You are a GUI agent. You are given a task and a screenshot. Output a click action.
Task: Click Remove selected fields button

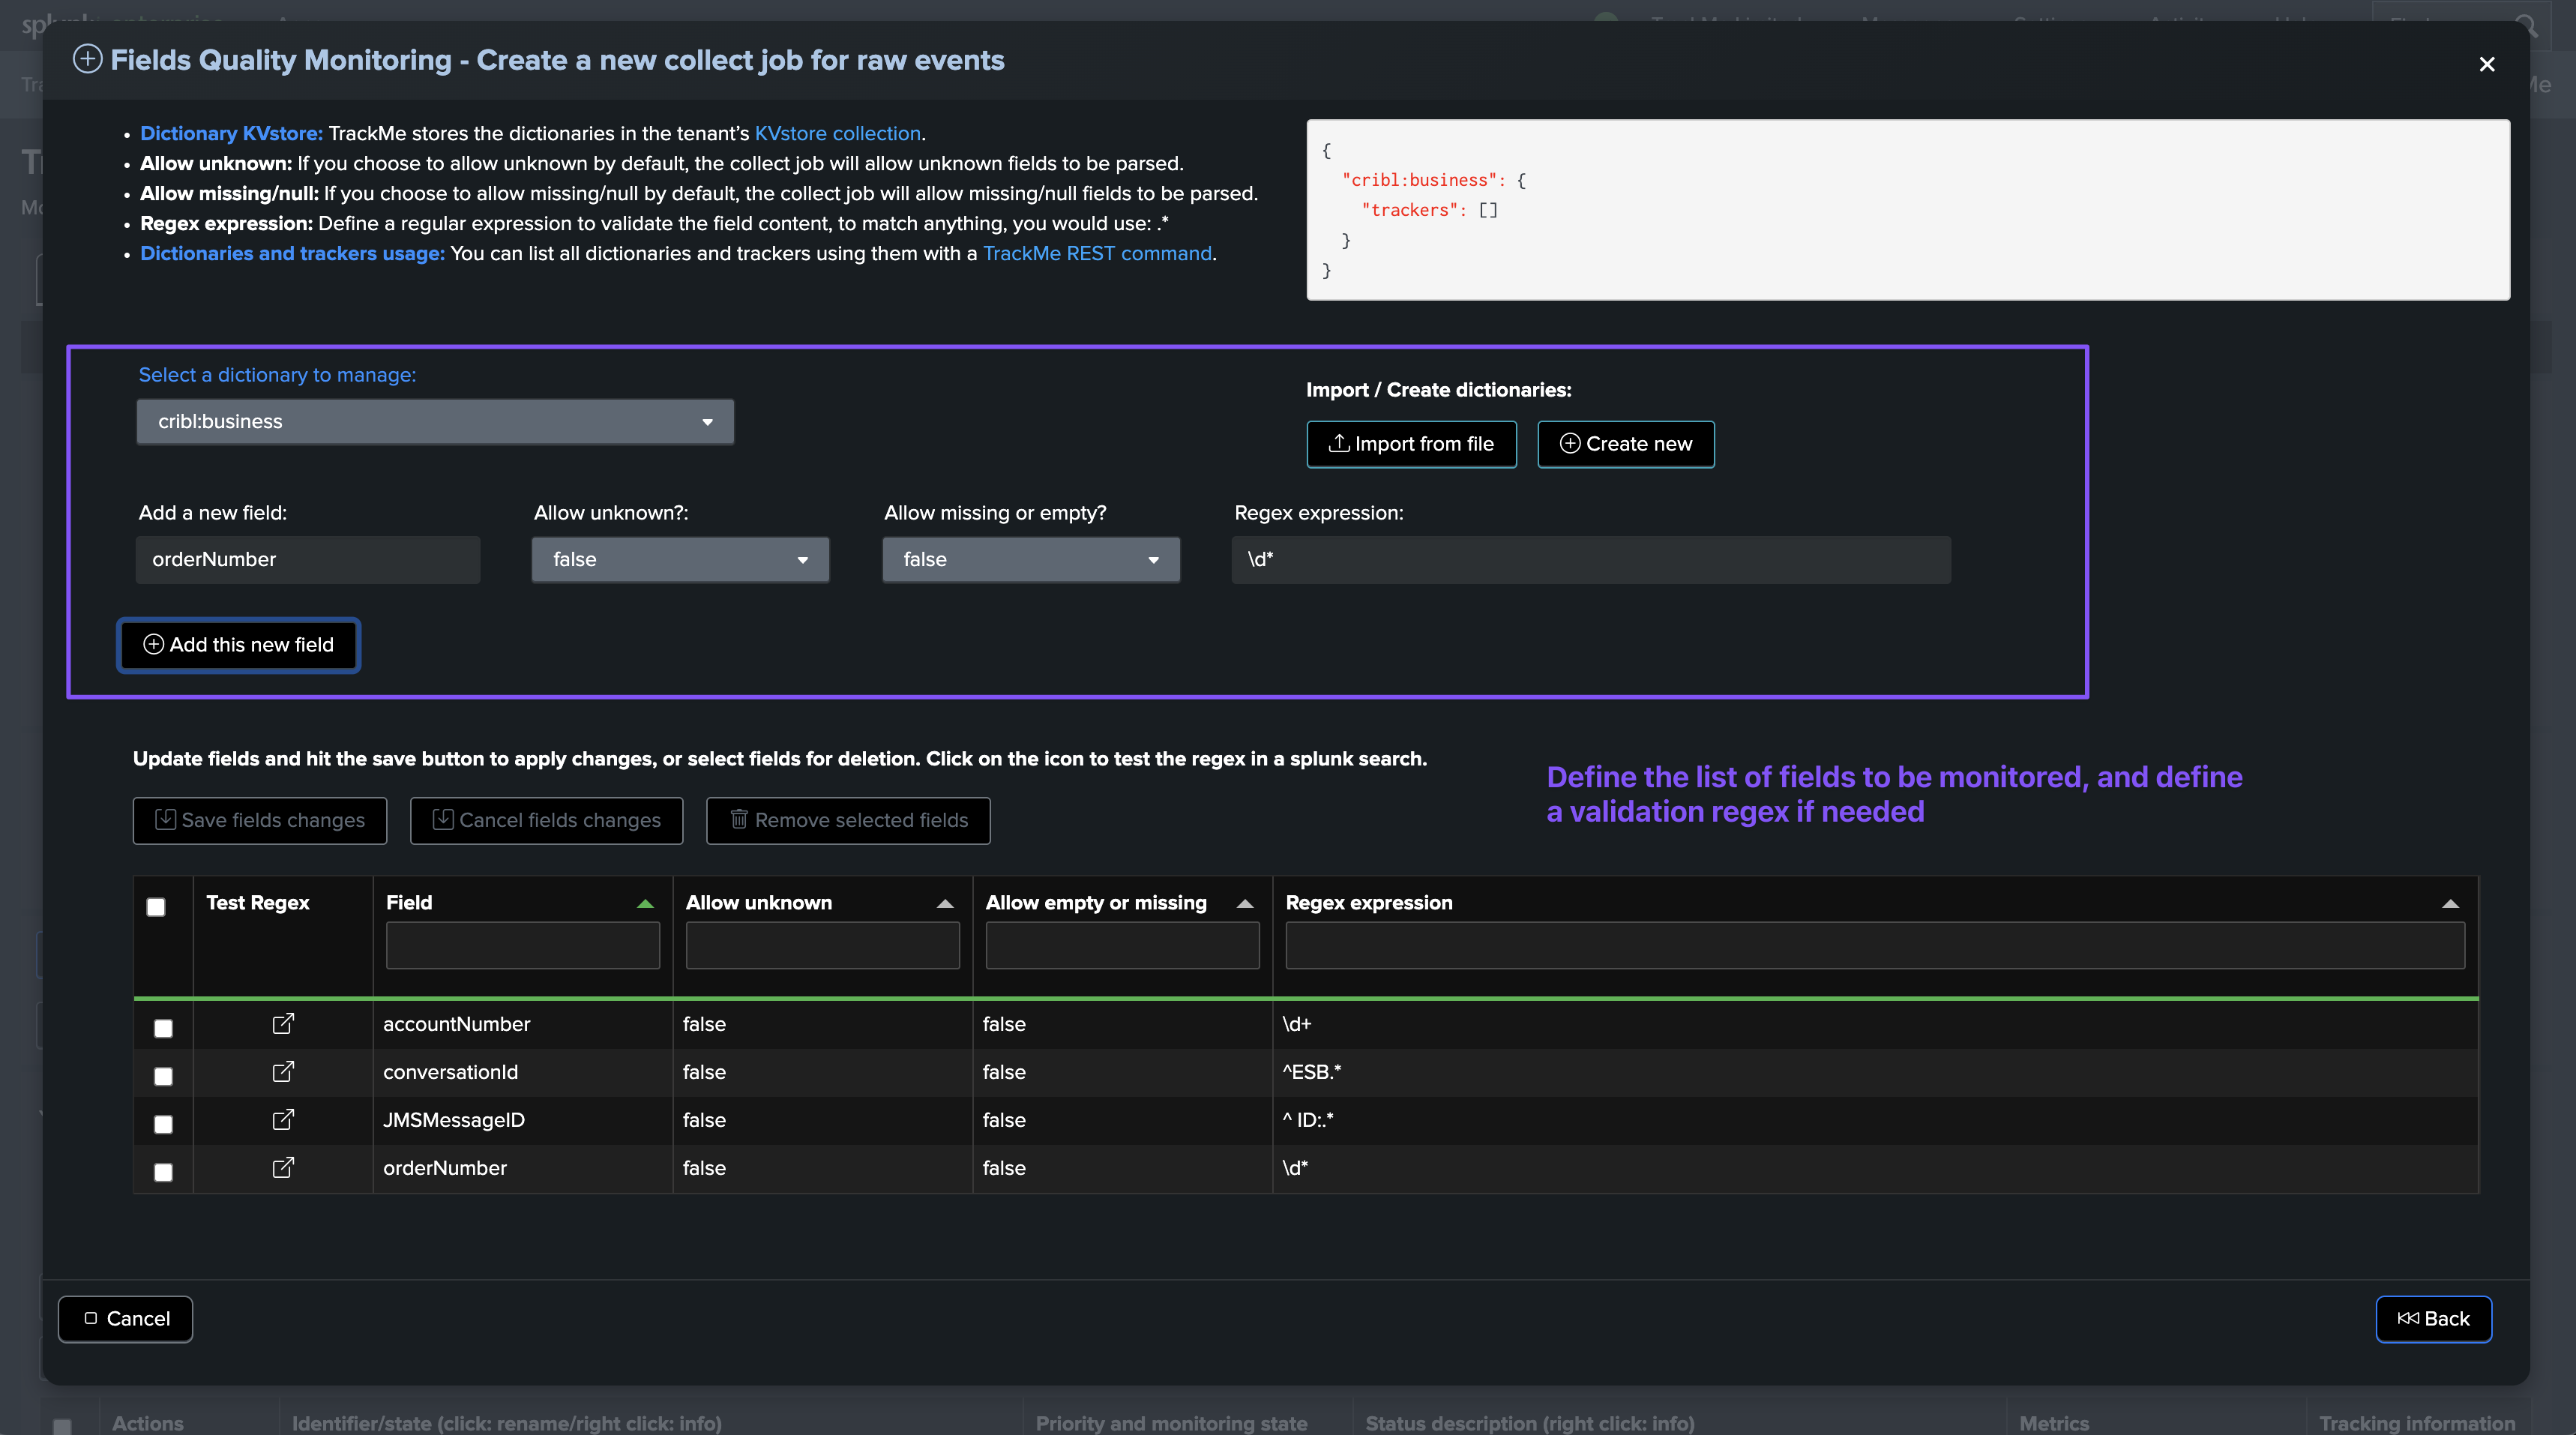click(848, 821)
